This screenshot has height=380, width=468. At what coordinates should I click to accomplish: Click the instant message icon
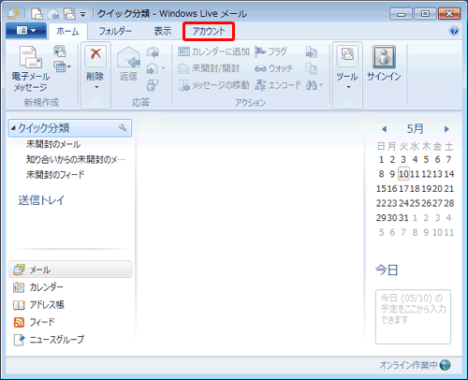coord(153,85)
